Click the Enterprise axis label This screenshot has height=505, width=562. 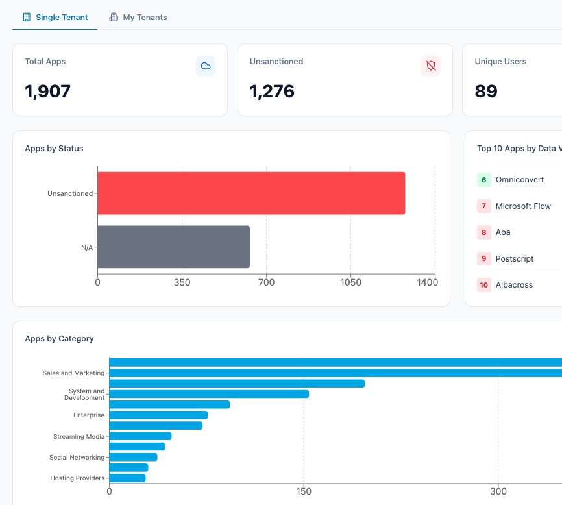[89, 415]
